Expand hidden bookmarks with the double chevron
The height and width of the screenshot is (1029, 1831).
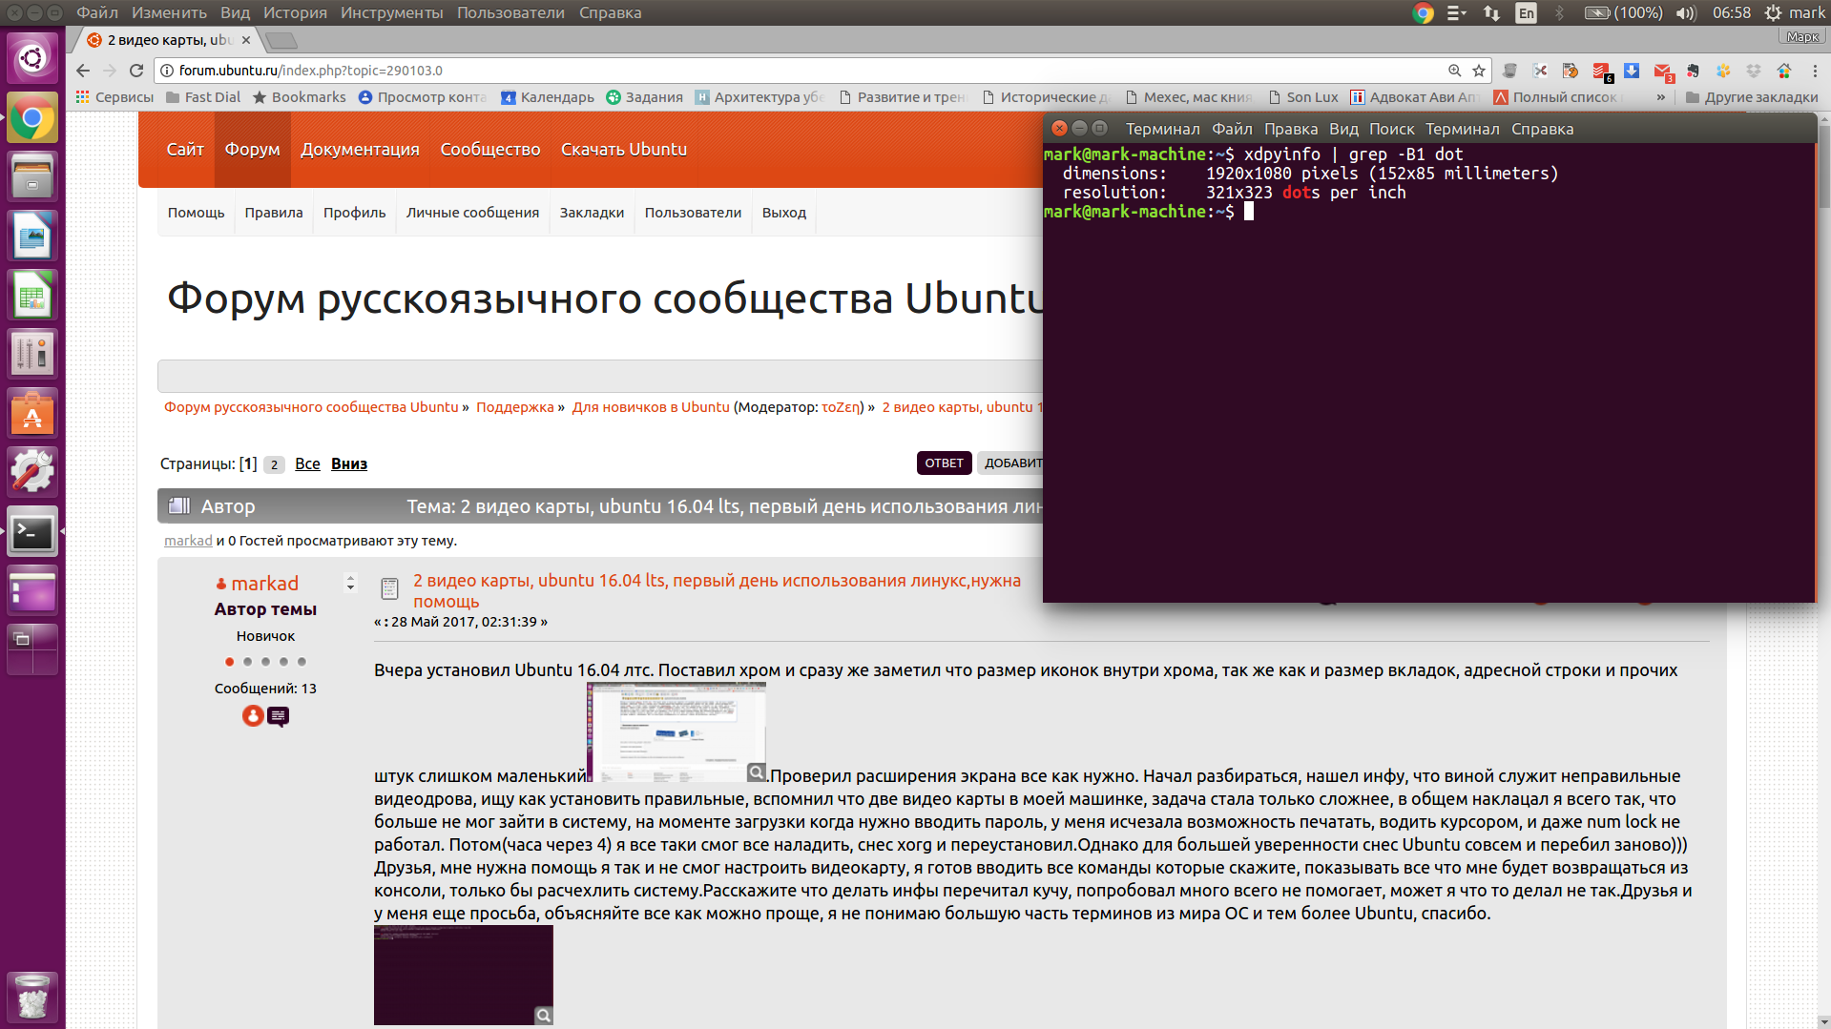1660,97
